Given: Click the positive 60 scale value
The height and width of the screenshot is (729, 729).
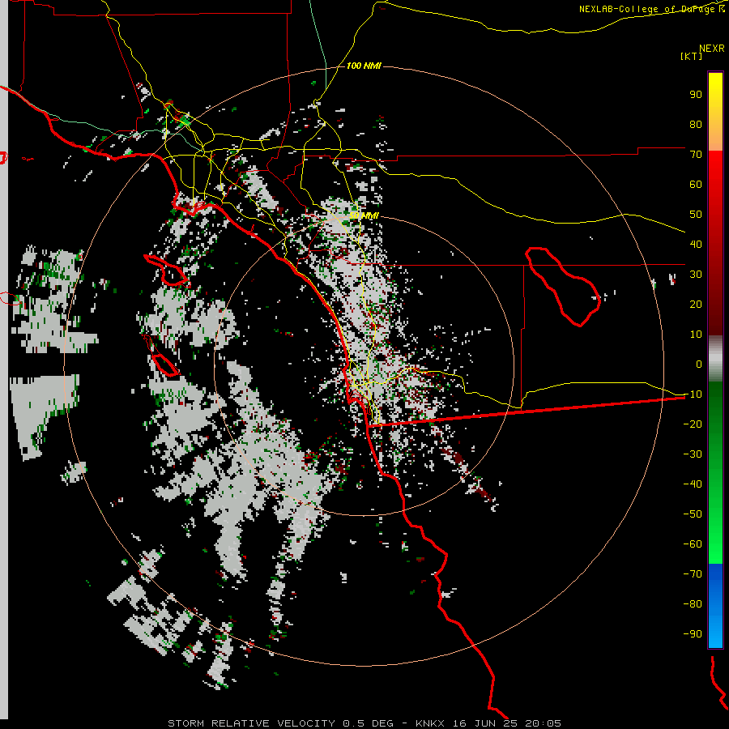Looking at the screenshot, I should coord(696,184).
